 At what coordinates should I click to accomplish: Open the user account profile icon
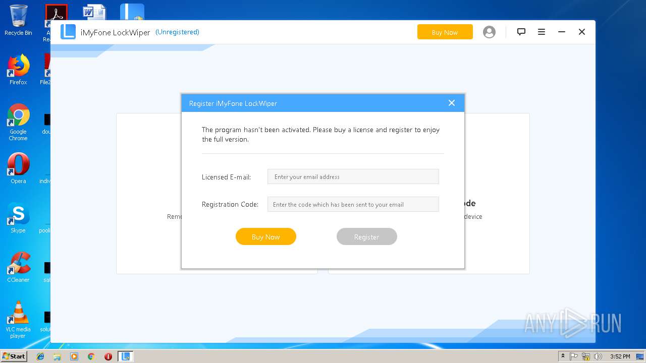[x=489, y=32]
